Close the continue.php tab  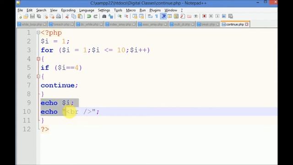[x=247, y=24]
